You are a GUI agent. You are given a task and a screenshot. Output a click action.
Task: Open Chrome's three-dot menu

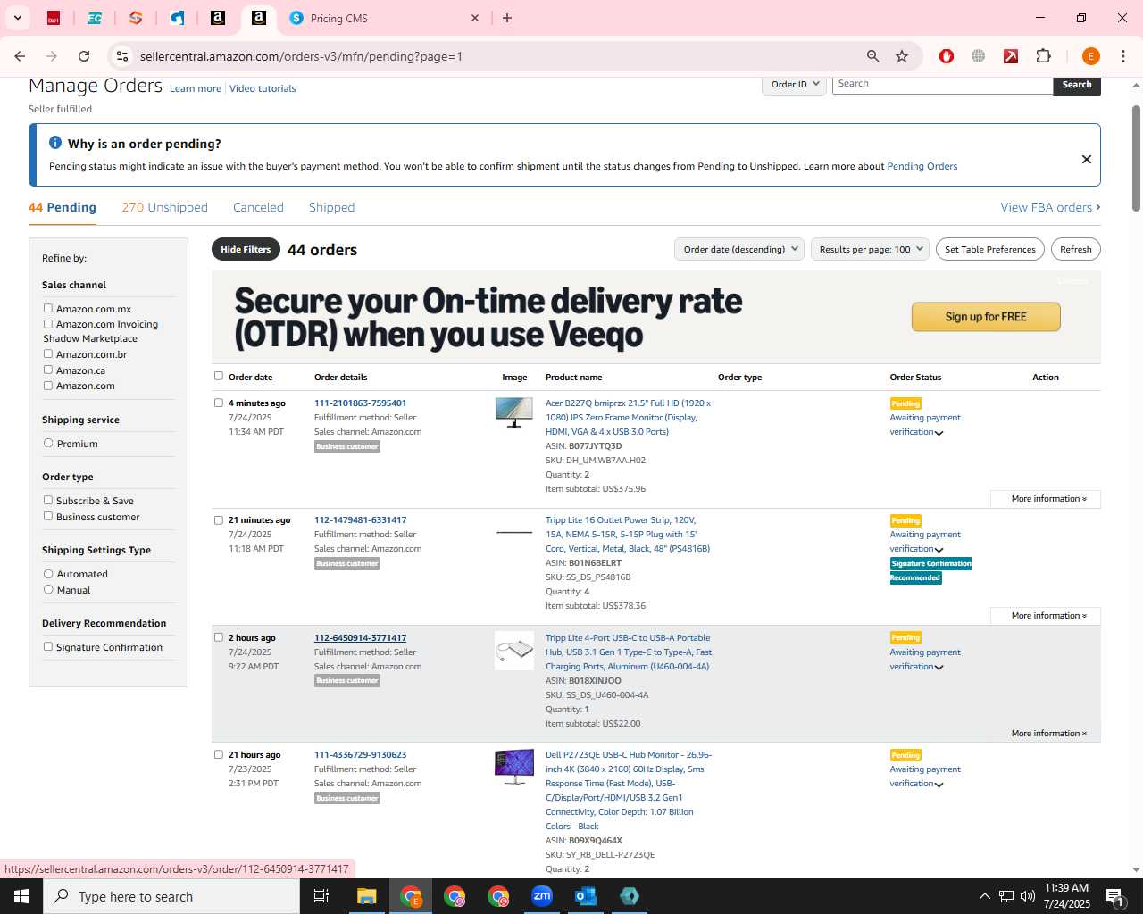(x=1122, y=56)
